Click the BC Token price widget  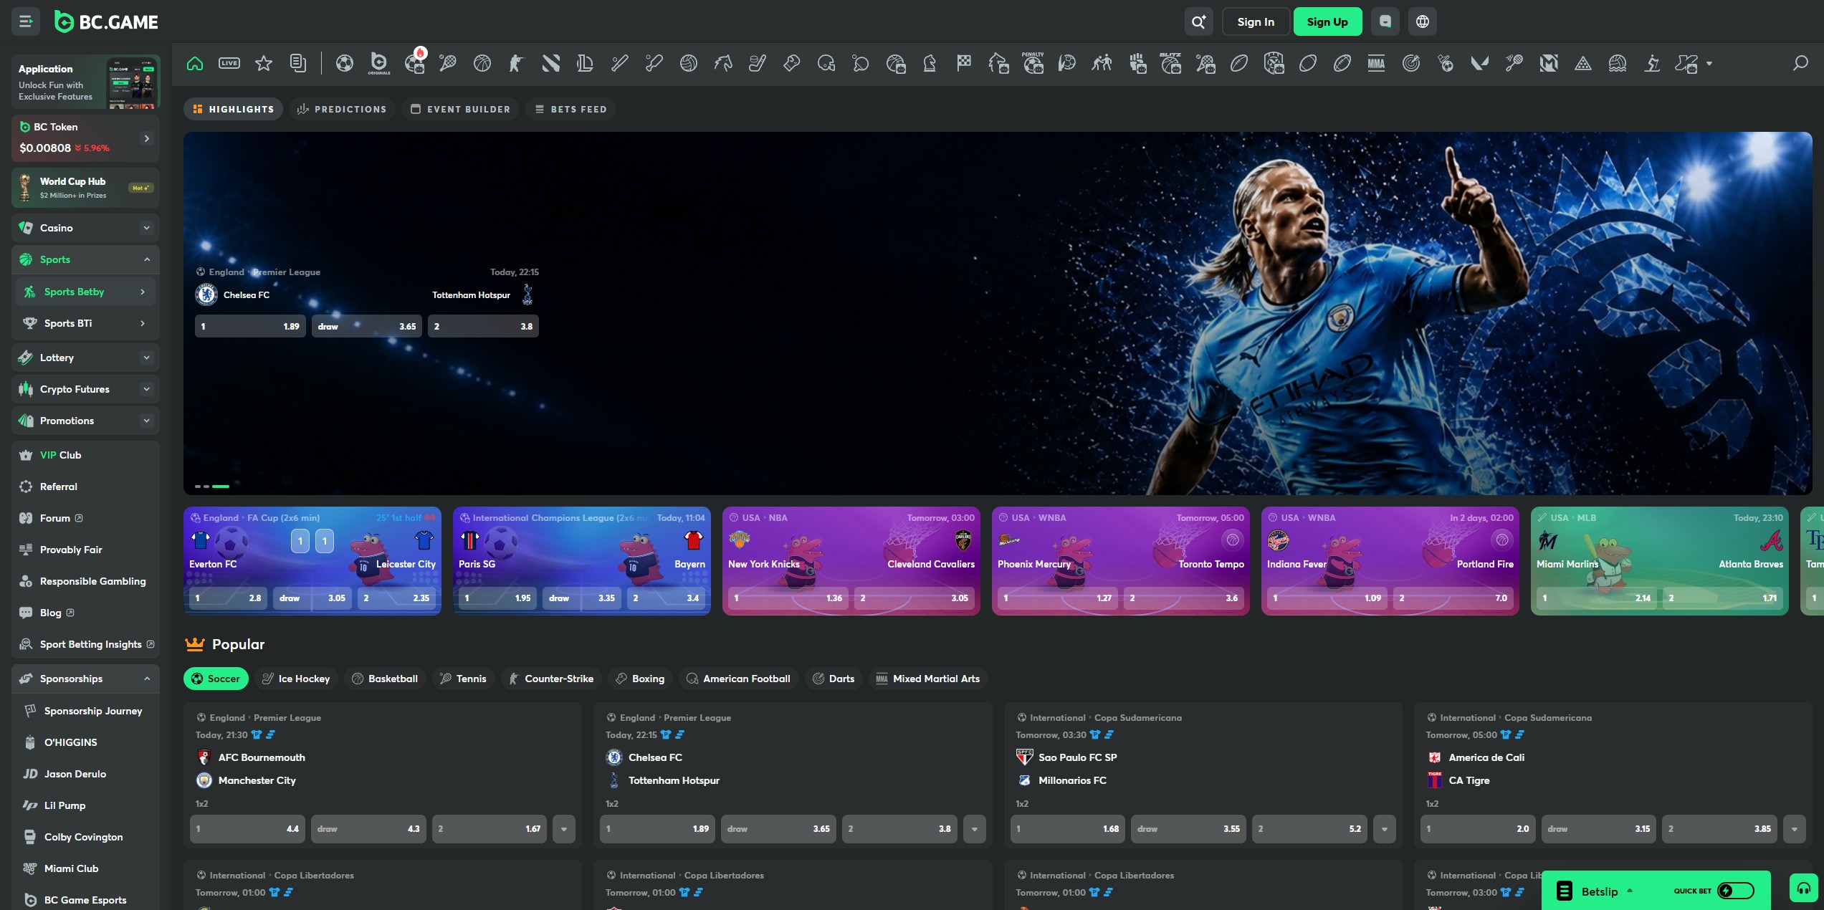pyautogui.click(x=85, y=138)
